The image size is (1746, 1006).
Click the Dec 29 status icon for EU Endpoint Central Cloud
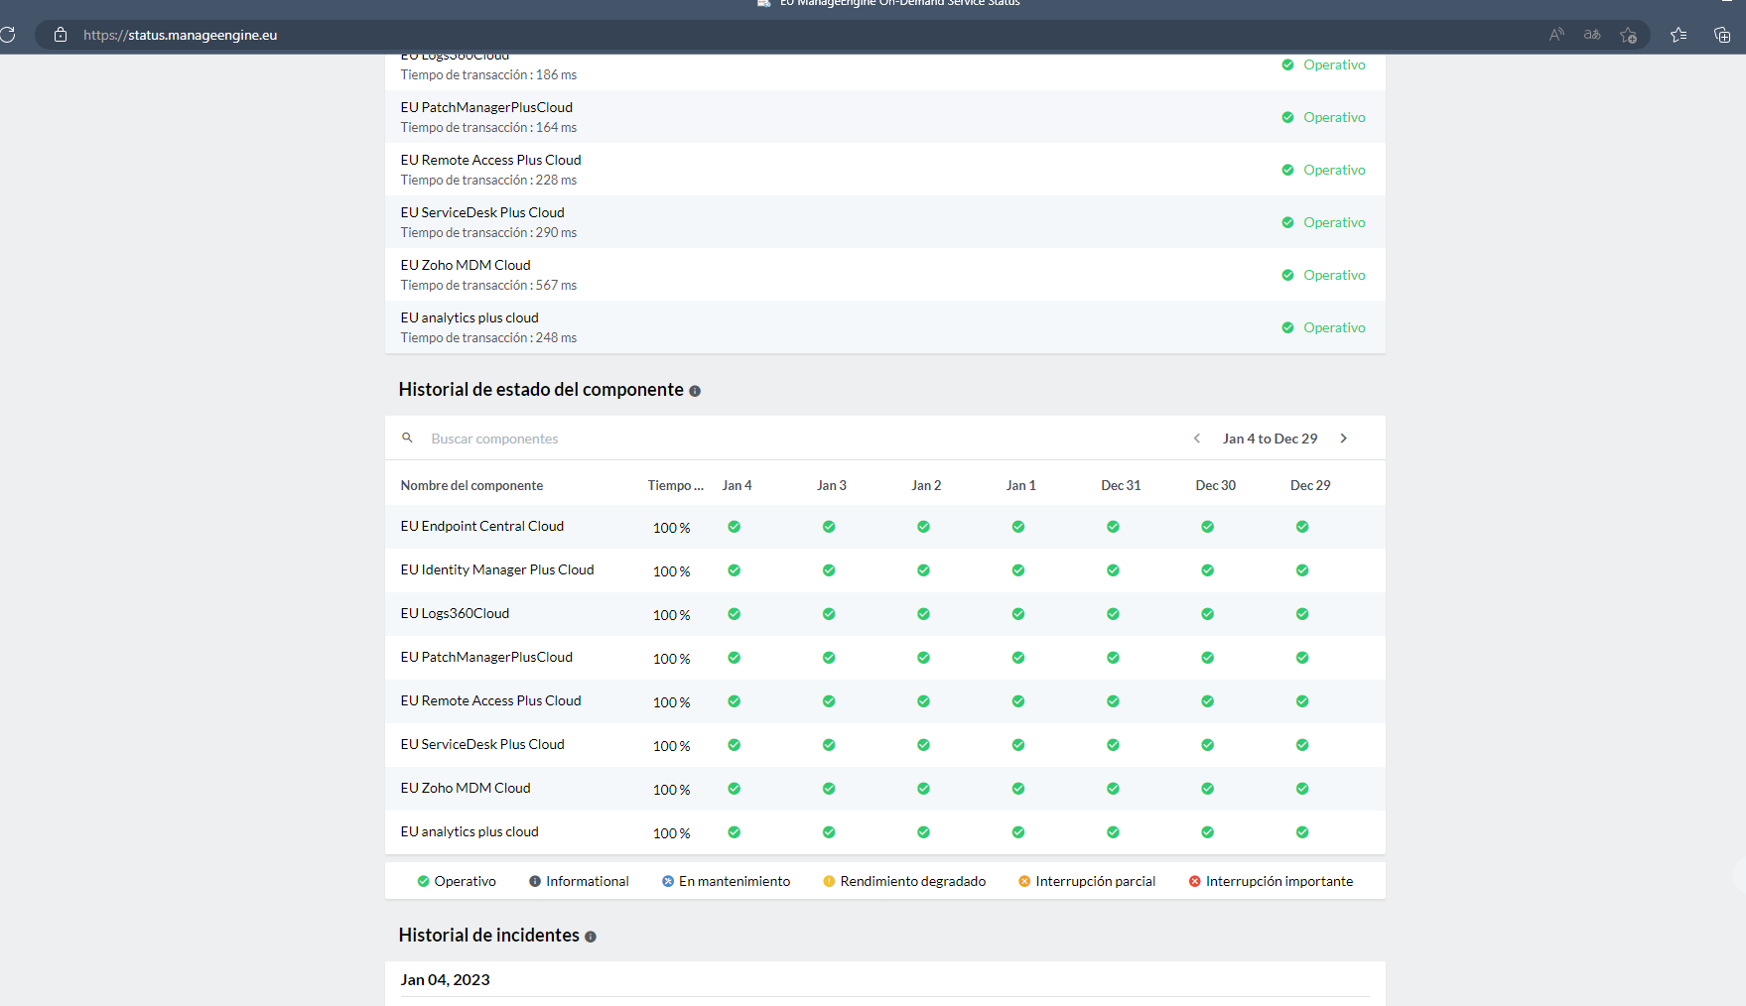click(x=1302, y=527)
